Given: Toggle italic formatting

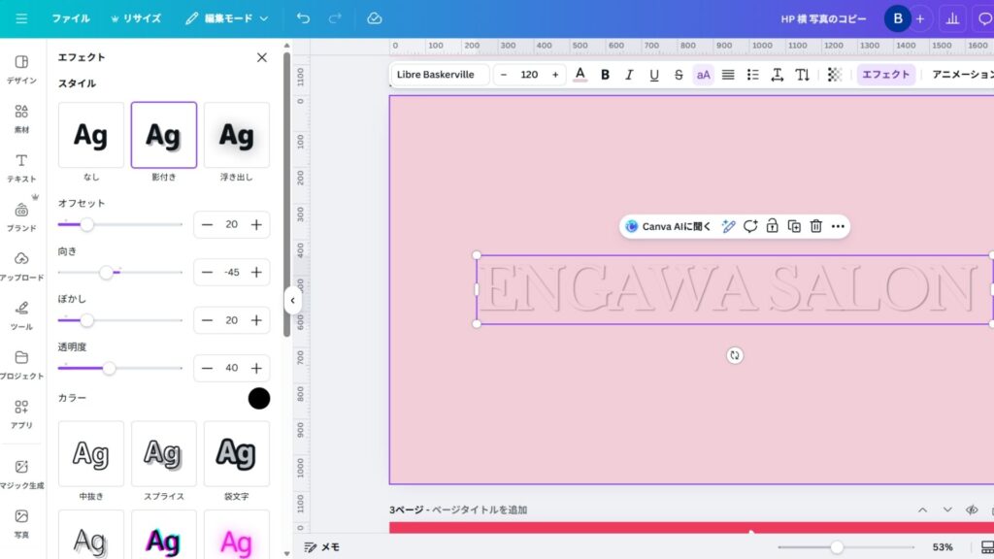Looking at the screenshot, I should tap(629, 75).
